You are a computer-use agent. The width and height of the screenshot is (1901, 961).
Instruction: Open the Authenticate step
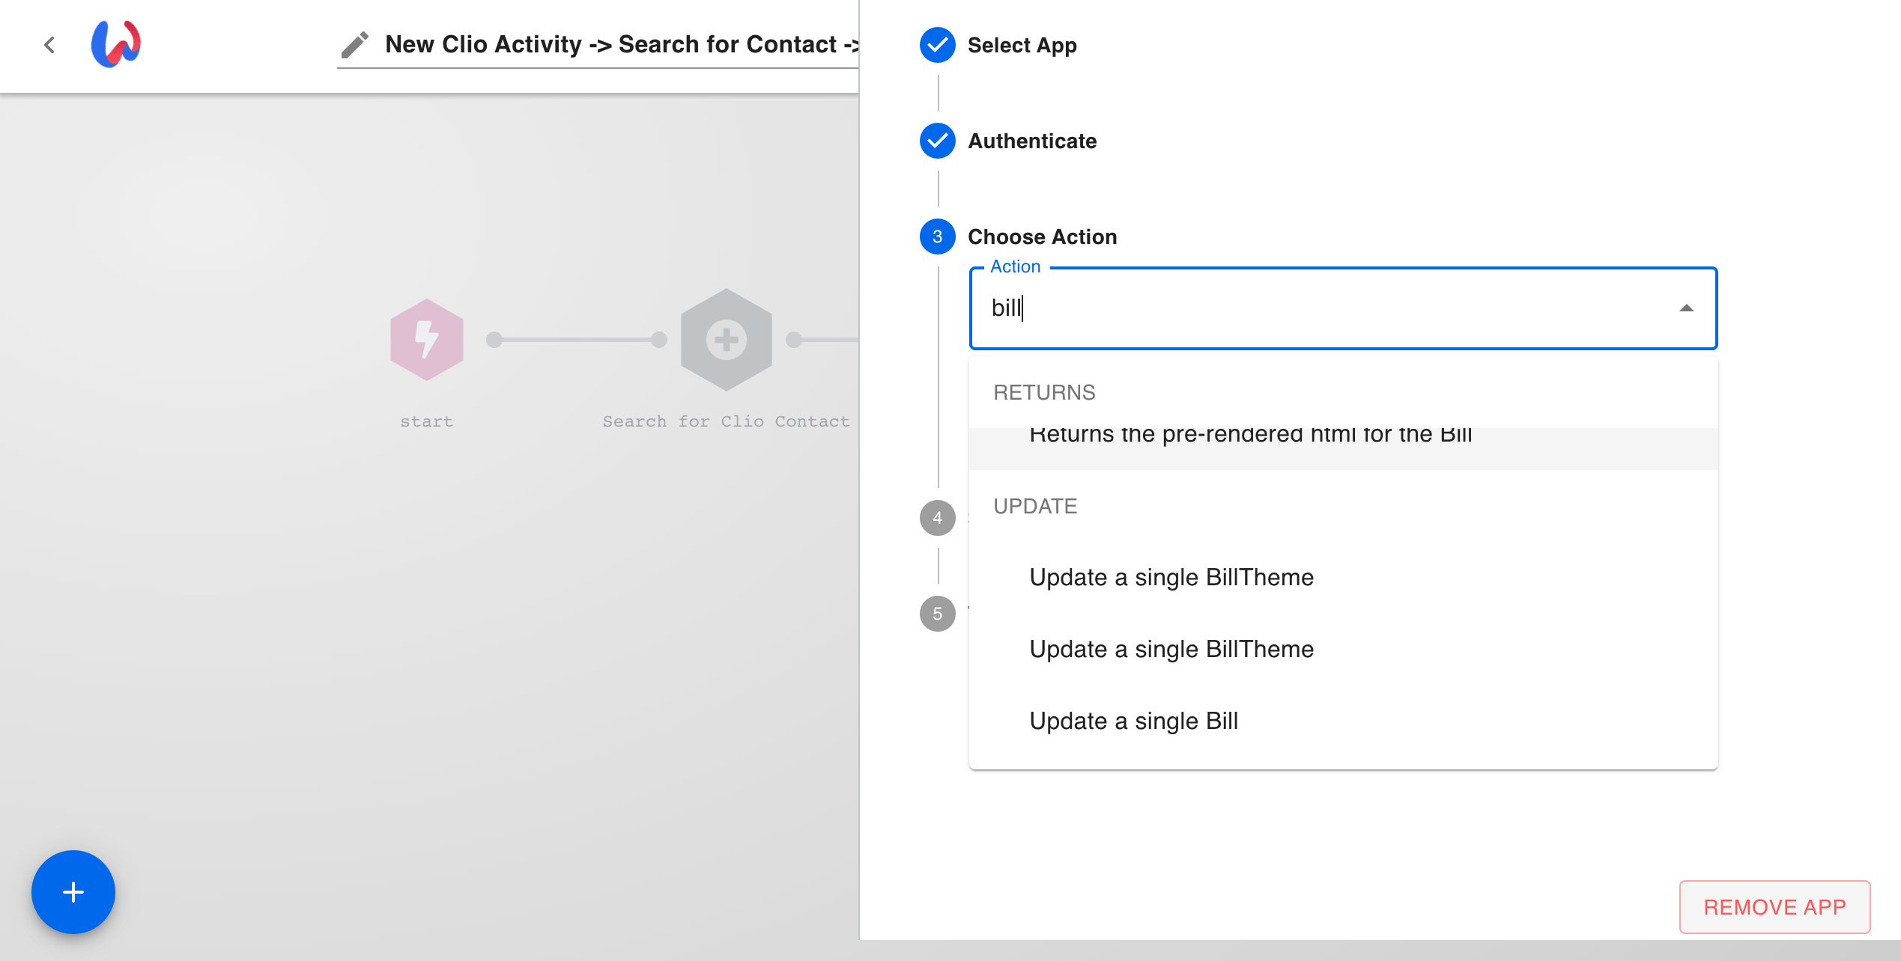tap(1032, 141)
